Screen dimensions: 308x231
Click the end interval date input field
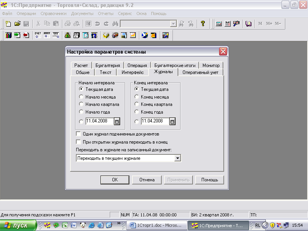pyautogui.click(x=155, y=121)
